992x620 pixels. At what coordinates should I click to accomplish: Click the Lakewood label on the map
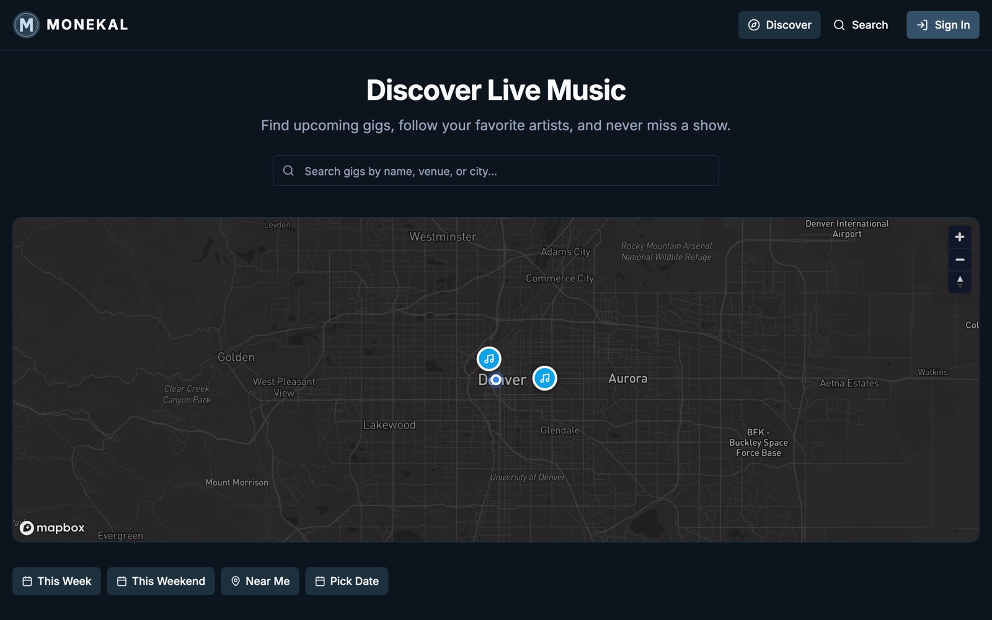[x=389, y=425]
